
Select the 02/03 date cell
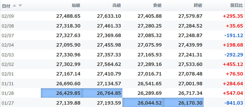click(8, 55)
